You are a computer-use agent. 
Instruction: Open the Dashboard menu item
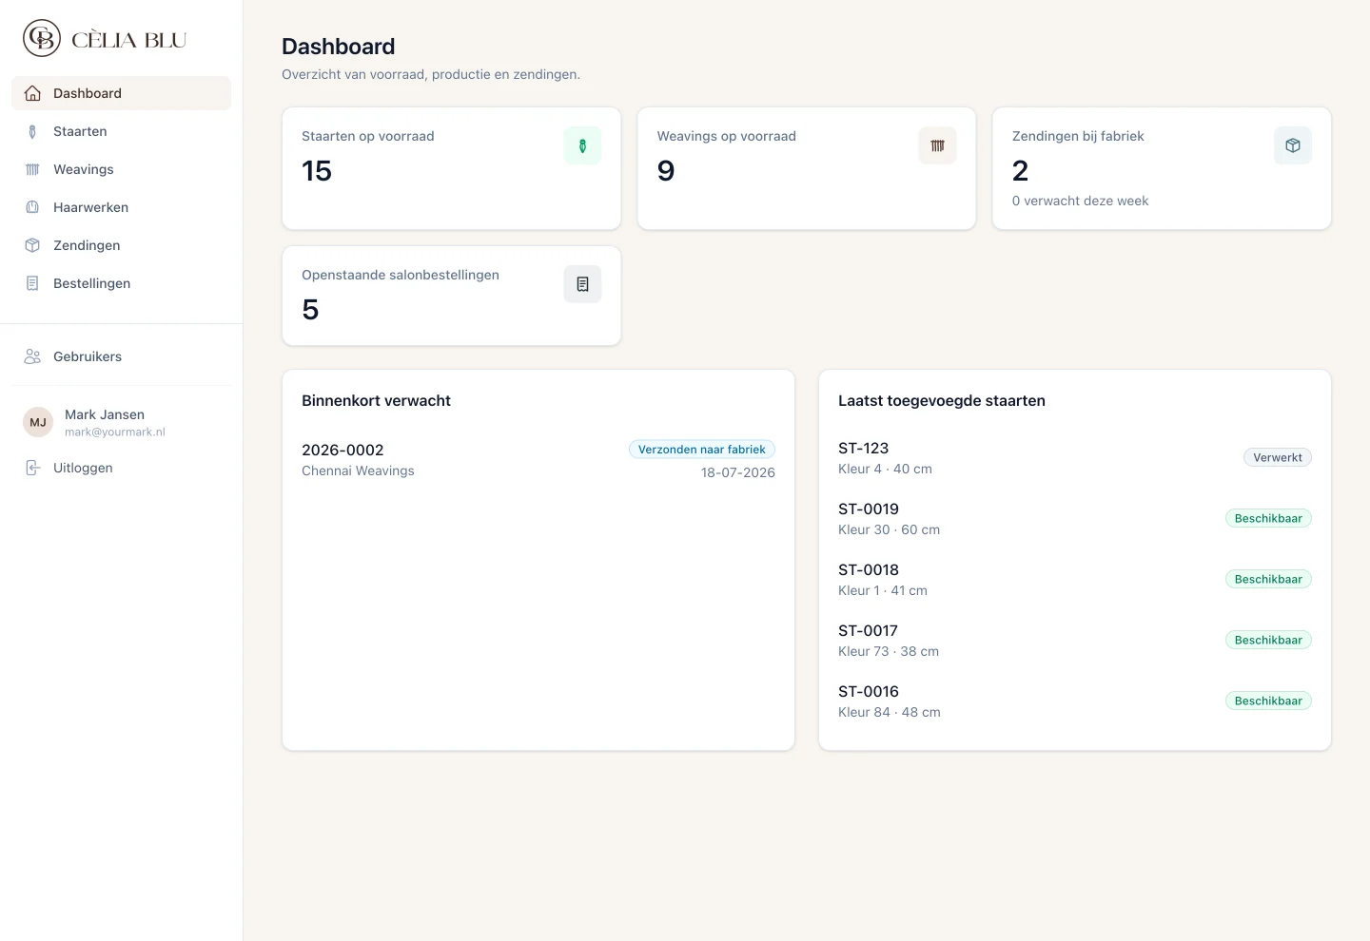(121, 93)
